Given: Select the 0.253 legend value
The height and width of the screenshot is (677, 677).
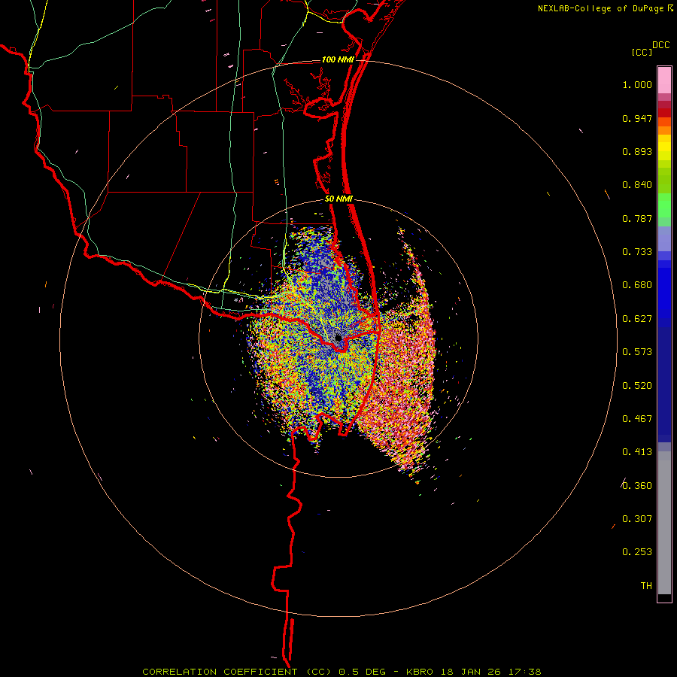Looking at the screenshot, I should pyautogui.click(x=637, y=552).
